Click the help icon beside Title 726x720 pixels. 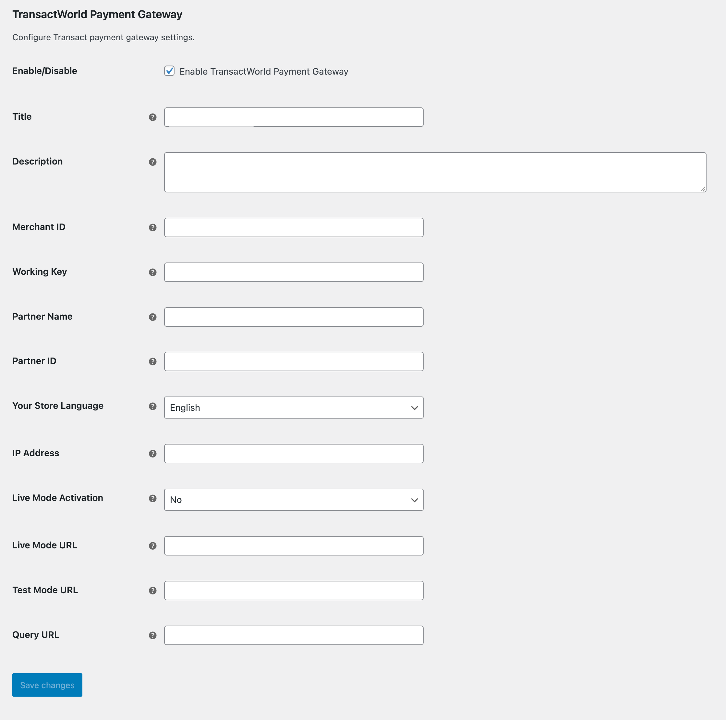152,117
